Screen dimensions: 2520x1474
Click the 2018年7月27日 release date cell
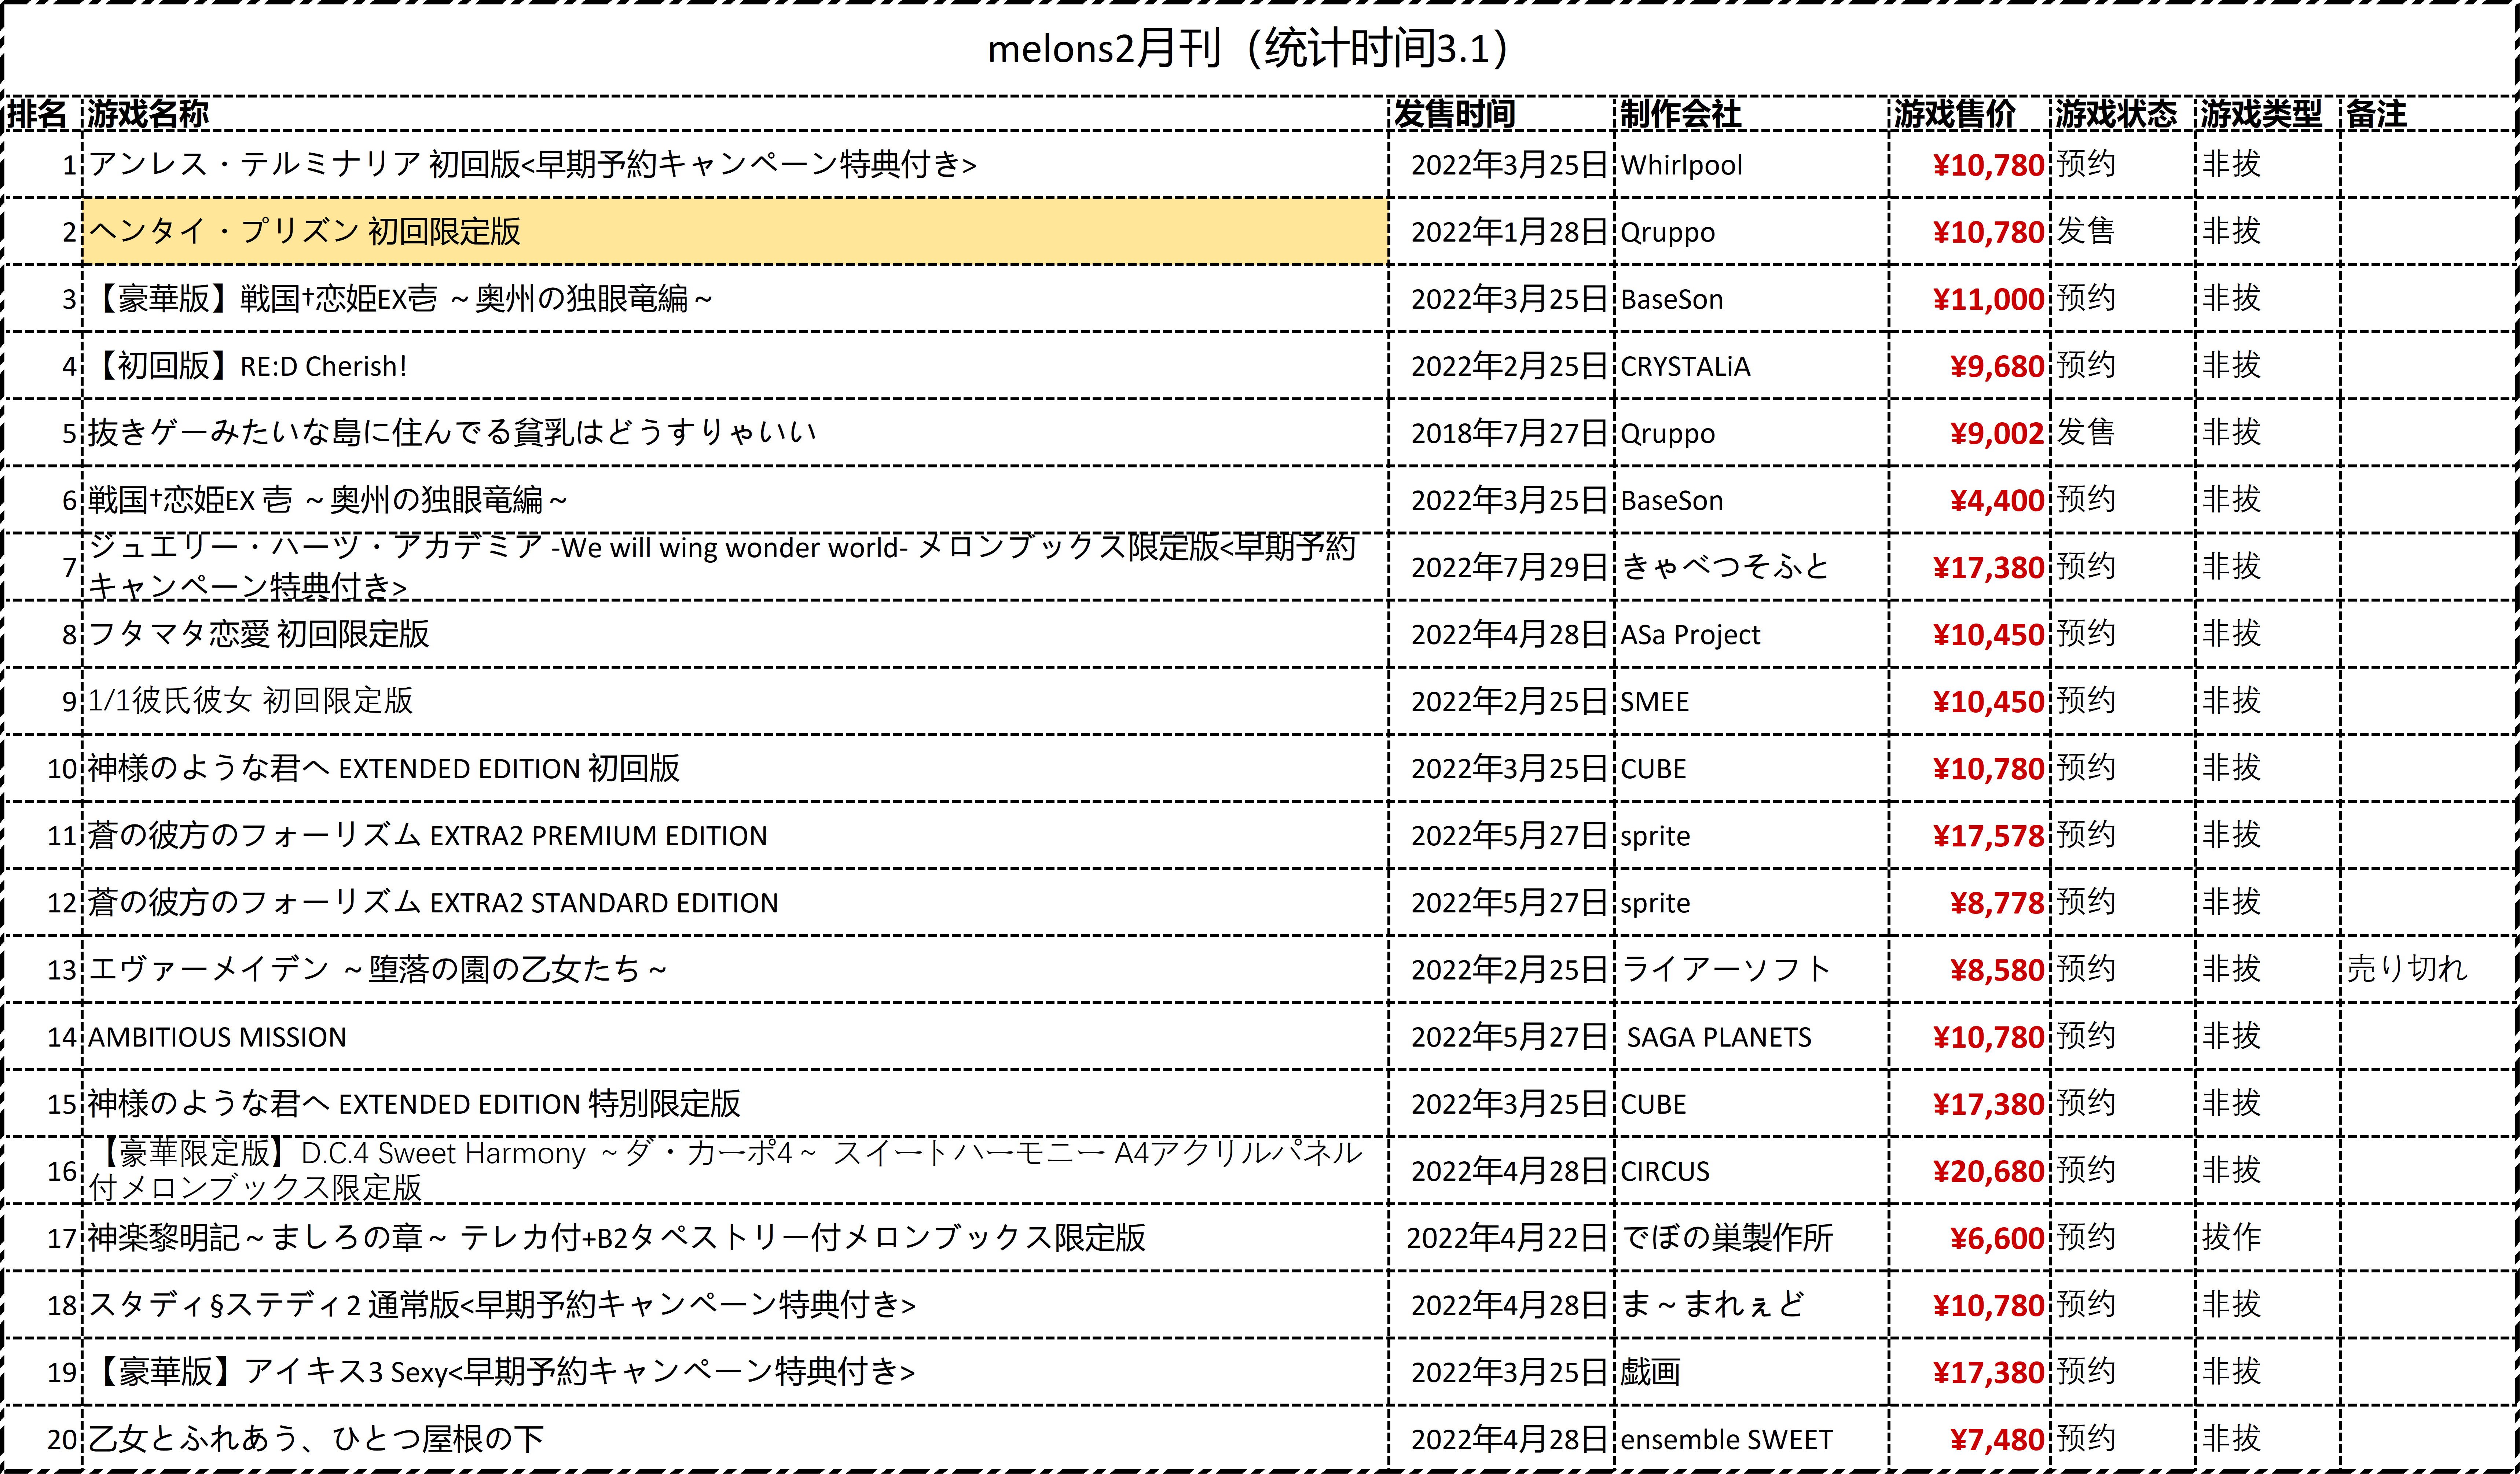pos(1501,432)
